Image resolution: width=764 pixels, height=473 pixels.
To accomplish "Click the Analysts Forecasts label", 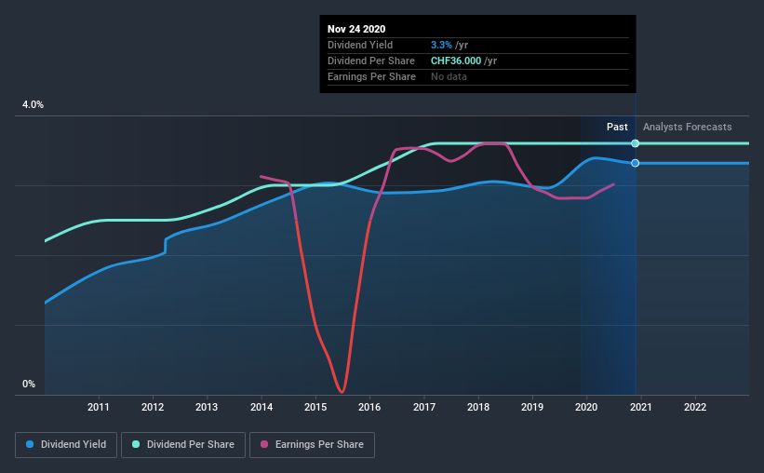I will [687, 127].
